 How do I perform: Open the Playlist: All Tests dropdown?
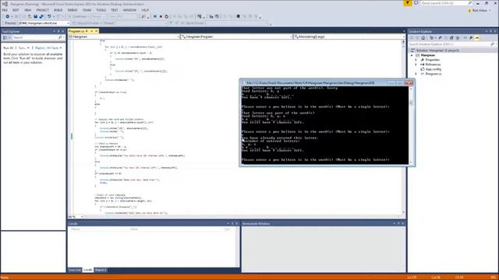pyautogui.click(x=48, y=48)
